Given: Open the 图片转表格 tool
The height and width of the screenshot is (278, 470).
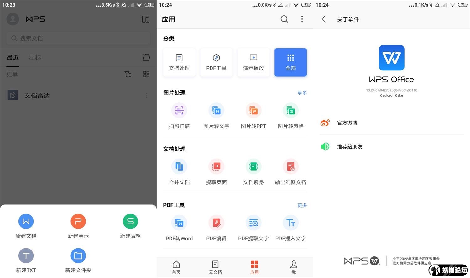Looking at the screenshot, I should tap(290, 116).
